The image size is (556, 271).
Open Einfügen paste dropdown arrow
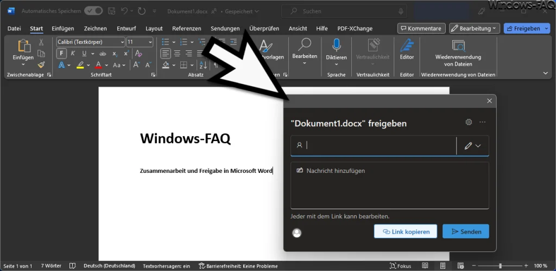tap(23, 64)
